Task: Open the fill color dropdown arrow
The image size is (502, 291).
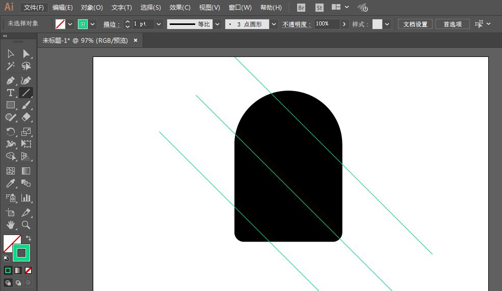Action: (70, 24)
